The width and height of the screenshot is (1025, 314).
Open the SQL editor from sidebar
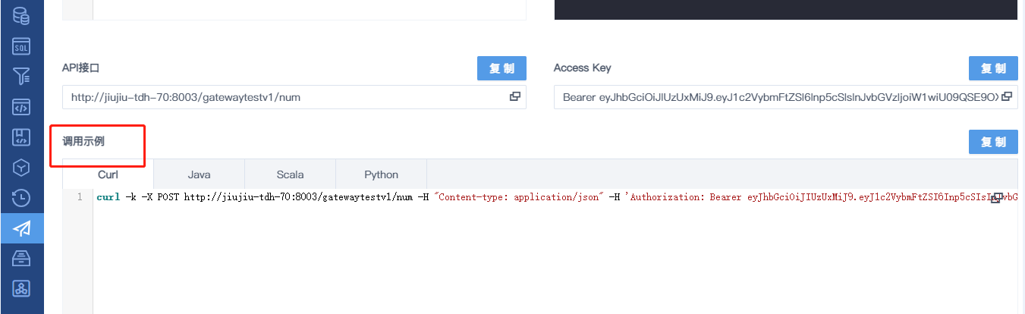(x=21, y=46)
